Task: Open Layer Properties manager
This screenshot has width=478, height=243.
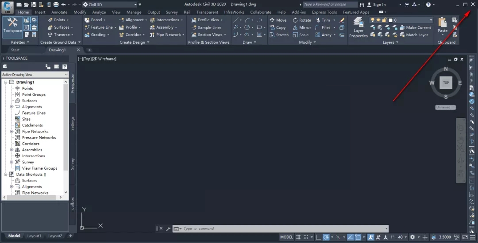Action: [358, 27]
